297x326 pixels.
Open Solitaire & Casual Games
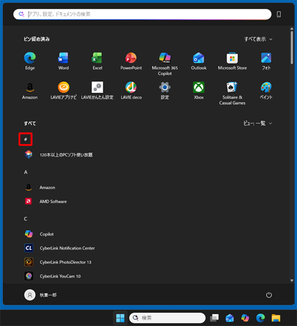click(232, 93)
